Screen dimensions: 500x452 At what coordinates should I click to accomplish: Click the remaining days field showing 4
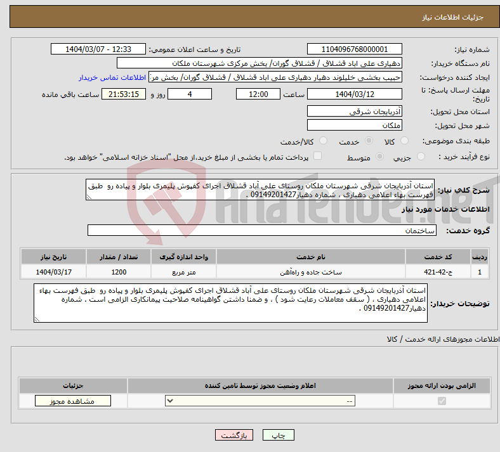(x=190, y=94)
